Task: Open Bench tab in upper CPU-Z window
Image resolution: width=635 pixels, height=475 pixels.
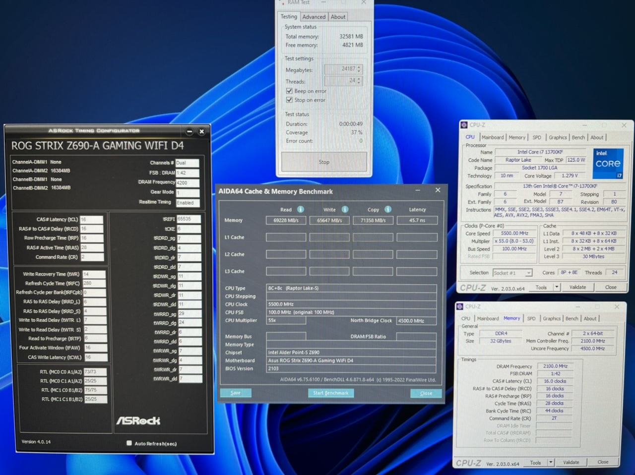Action: pyautogui.click(x=578, y=137)
